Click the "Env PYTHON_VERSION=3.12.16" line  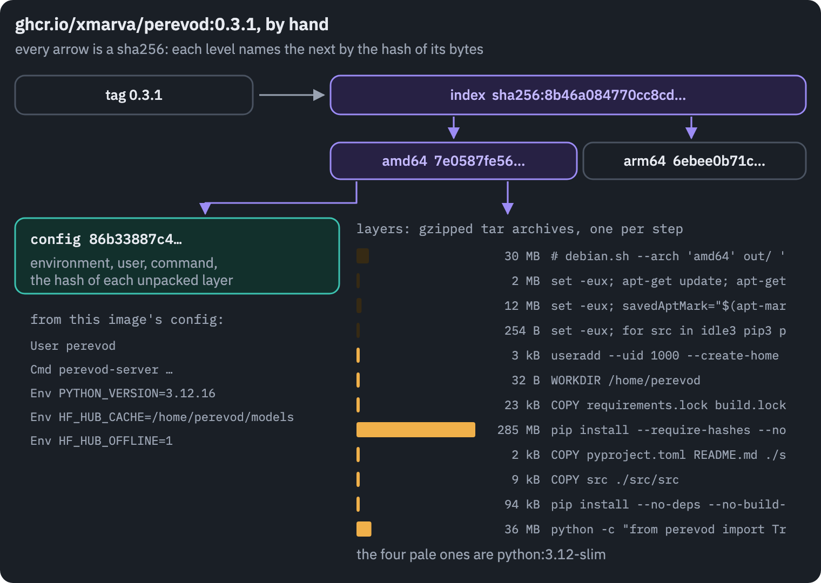pyautogui.click(x=123, y=393)
